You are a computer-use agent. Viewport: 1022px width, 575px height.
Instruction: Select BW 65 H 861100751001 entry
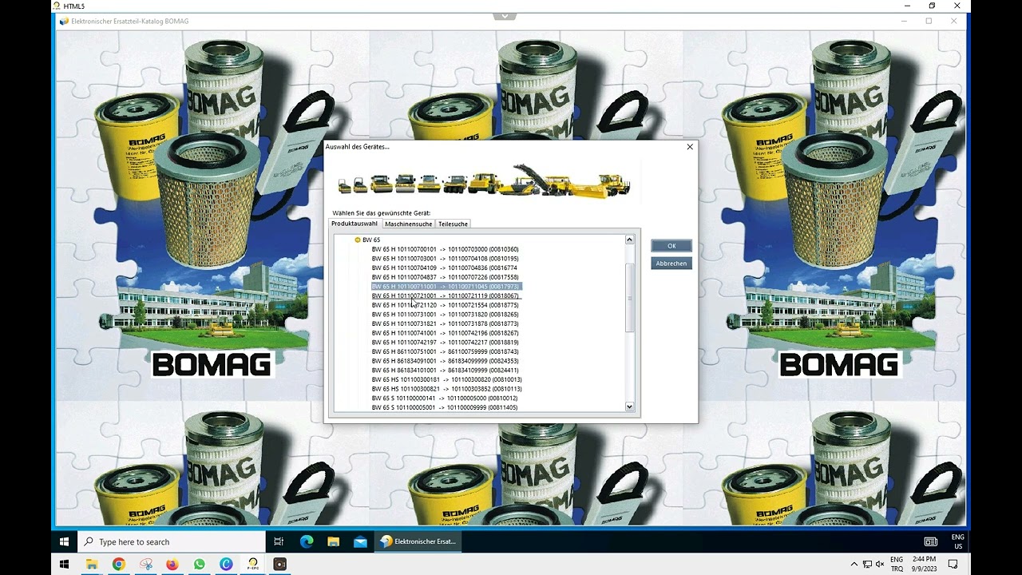coord(445,352)
